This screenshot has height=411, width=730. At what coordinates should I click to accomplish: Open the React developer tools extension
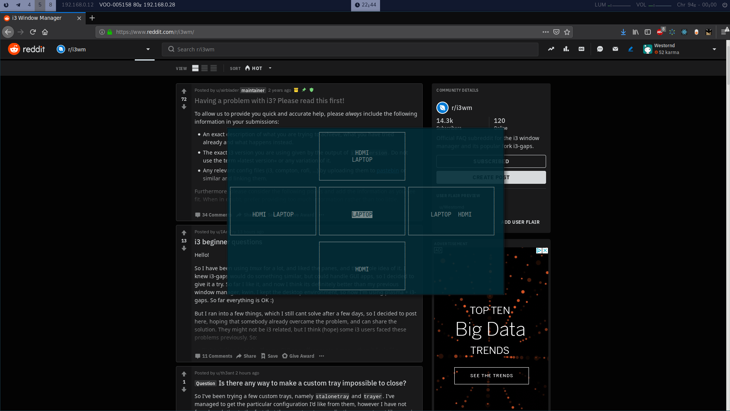tap(684, 32)
